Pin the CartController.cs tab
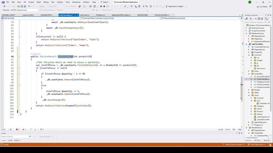273x153 pixels. point(75,15)
